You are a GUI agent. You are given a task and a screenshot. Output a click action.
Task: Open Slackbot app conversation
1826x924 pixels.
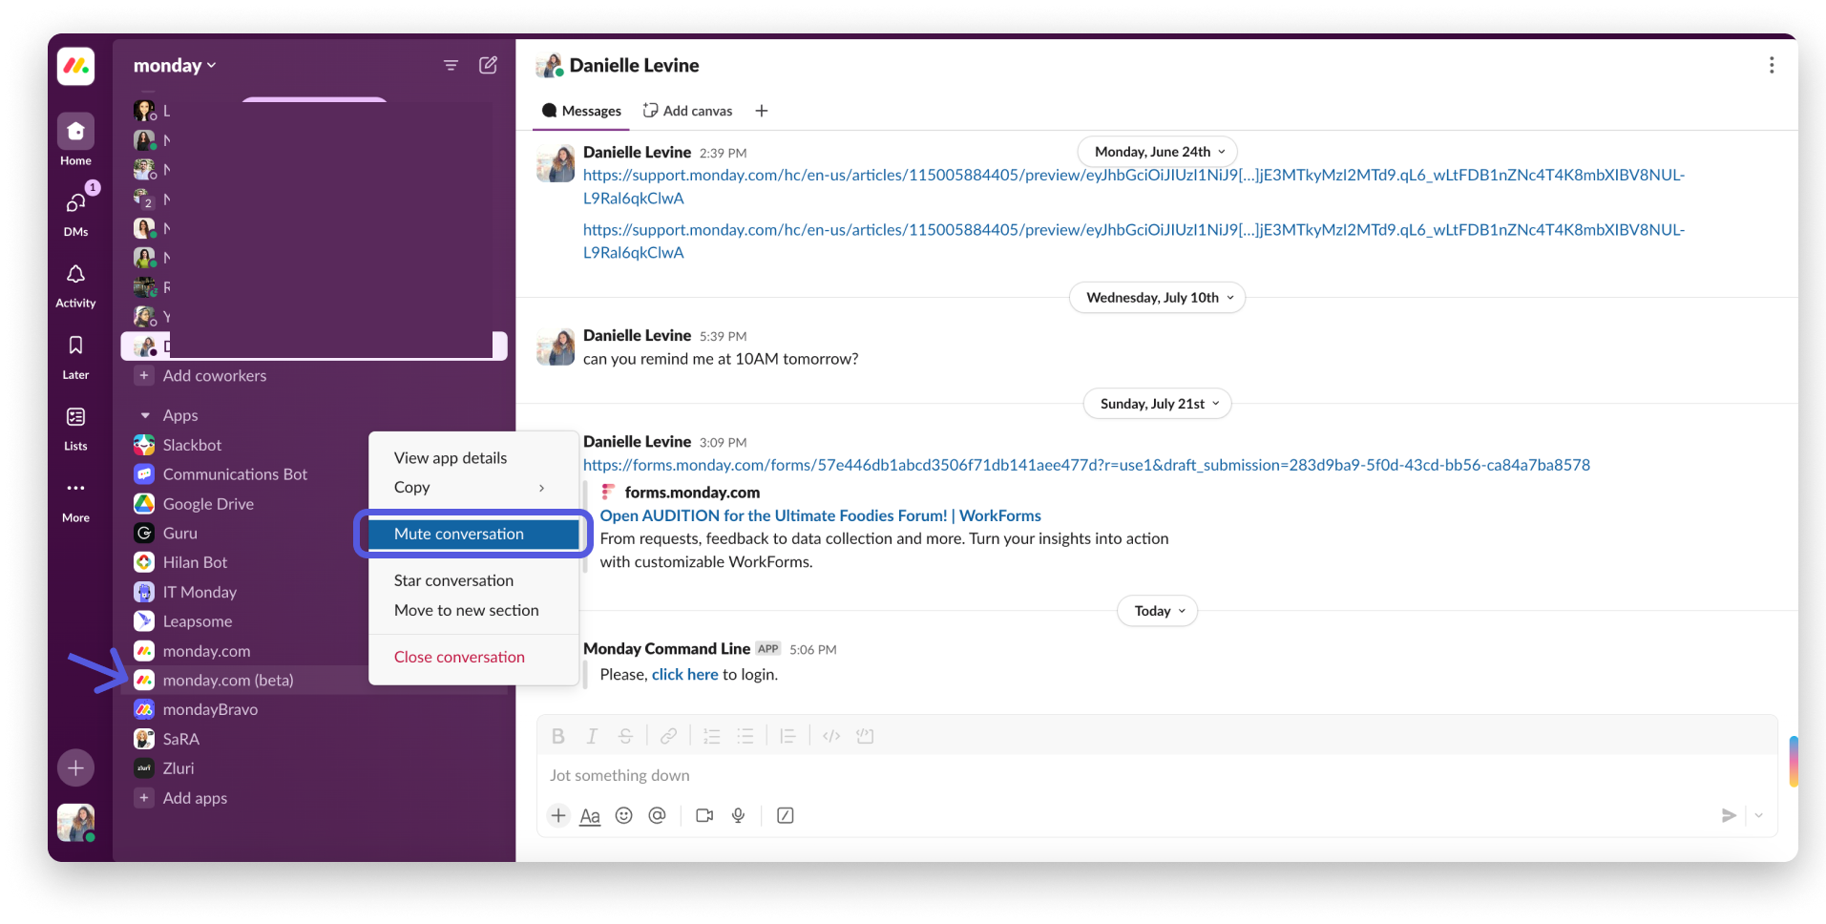(192, 445)
